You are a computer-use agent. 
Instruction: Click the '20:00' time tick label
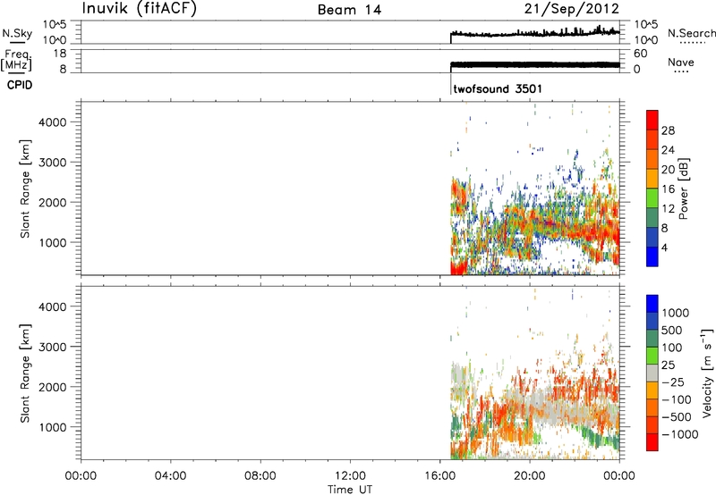(529, 476)
